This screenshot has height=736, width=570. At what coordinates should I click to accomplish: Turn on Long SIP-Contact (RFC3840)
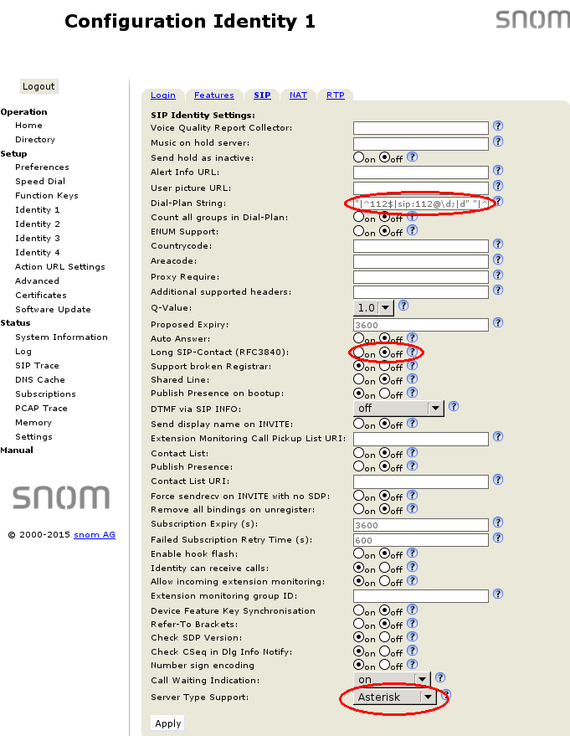pos(359,353)
